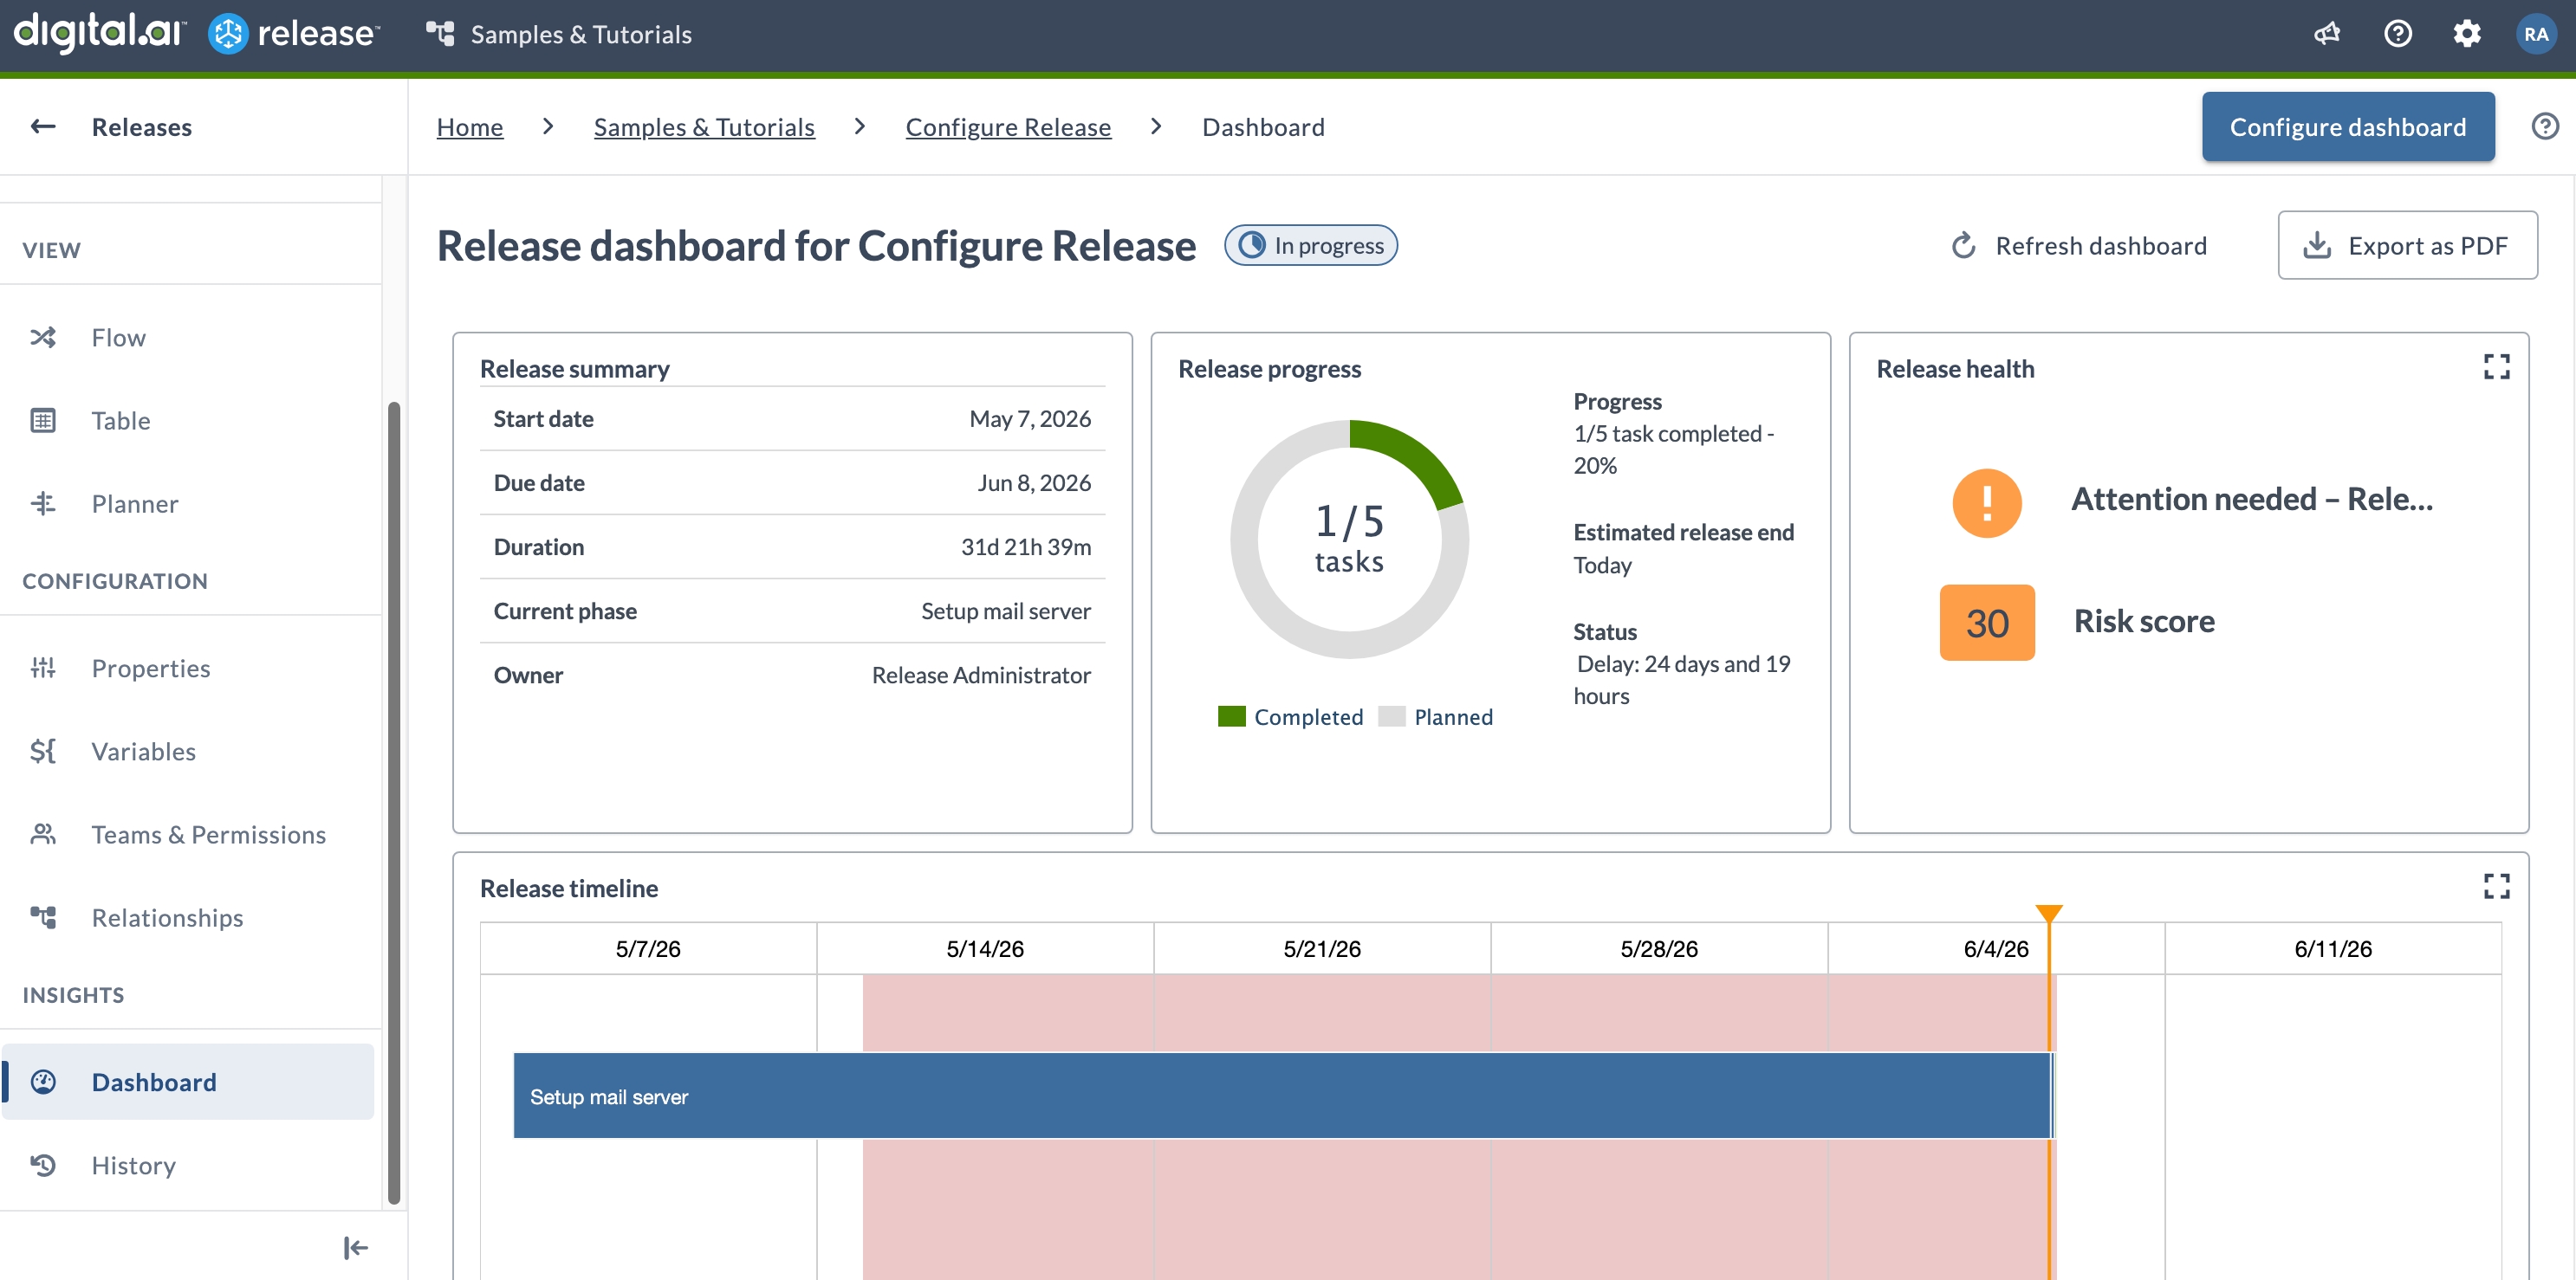Expand Release timeline tile to fullscreen
This screenshot has width=2576, height=1280.
[x=2496, y=886]
